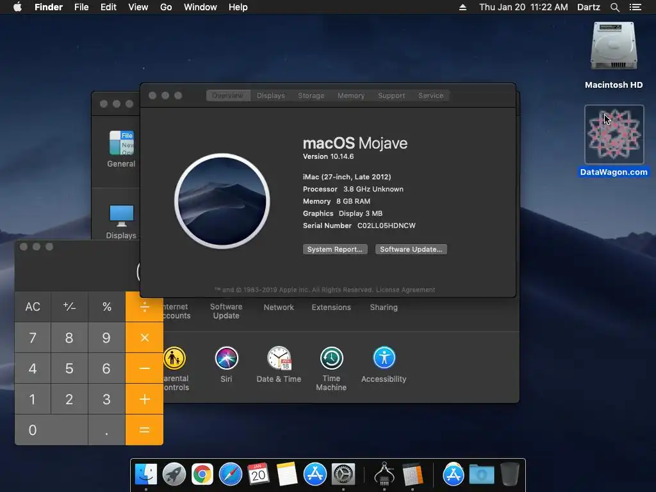
Task: Click the multiply key on Calculator
Action: (144, 338)
